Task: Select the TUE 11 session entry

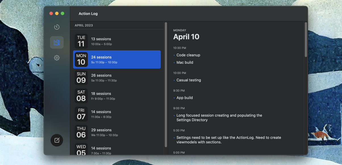Action: pos(117,41)
